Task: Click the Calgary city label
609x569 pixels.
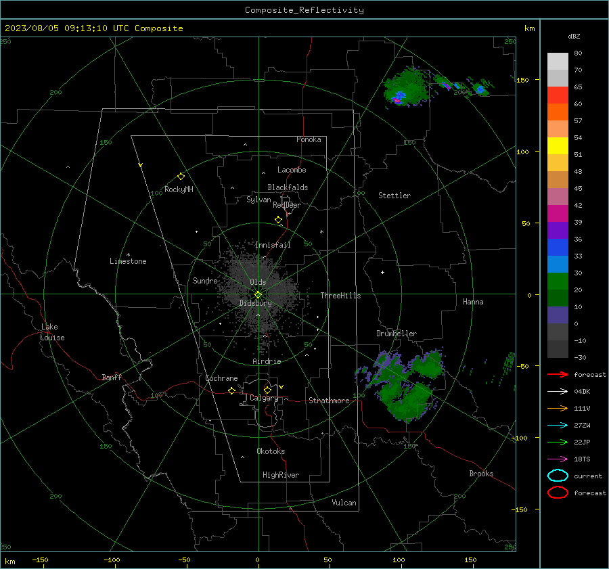Action: pyautogui.click(x=264, y=398)
